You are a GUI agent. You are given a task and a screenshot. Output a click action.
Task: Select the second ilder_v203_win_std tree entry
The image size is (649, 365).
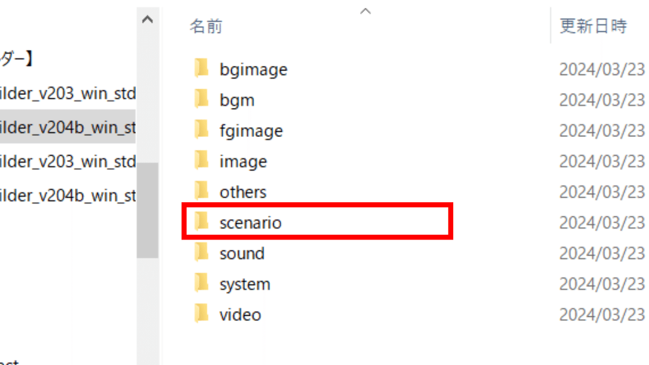pos(68,162)
